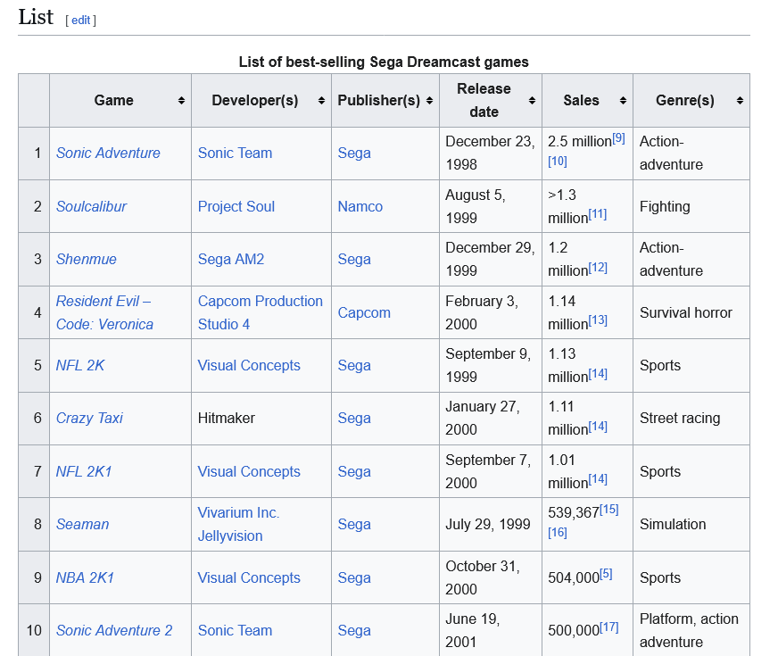Open Resident Evil – Code: Veronica link
778x656 pixels.
click(x=104, y=312)
